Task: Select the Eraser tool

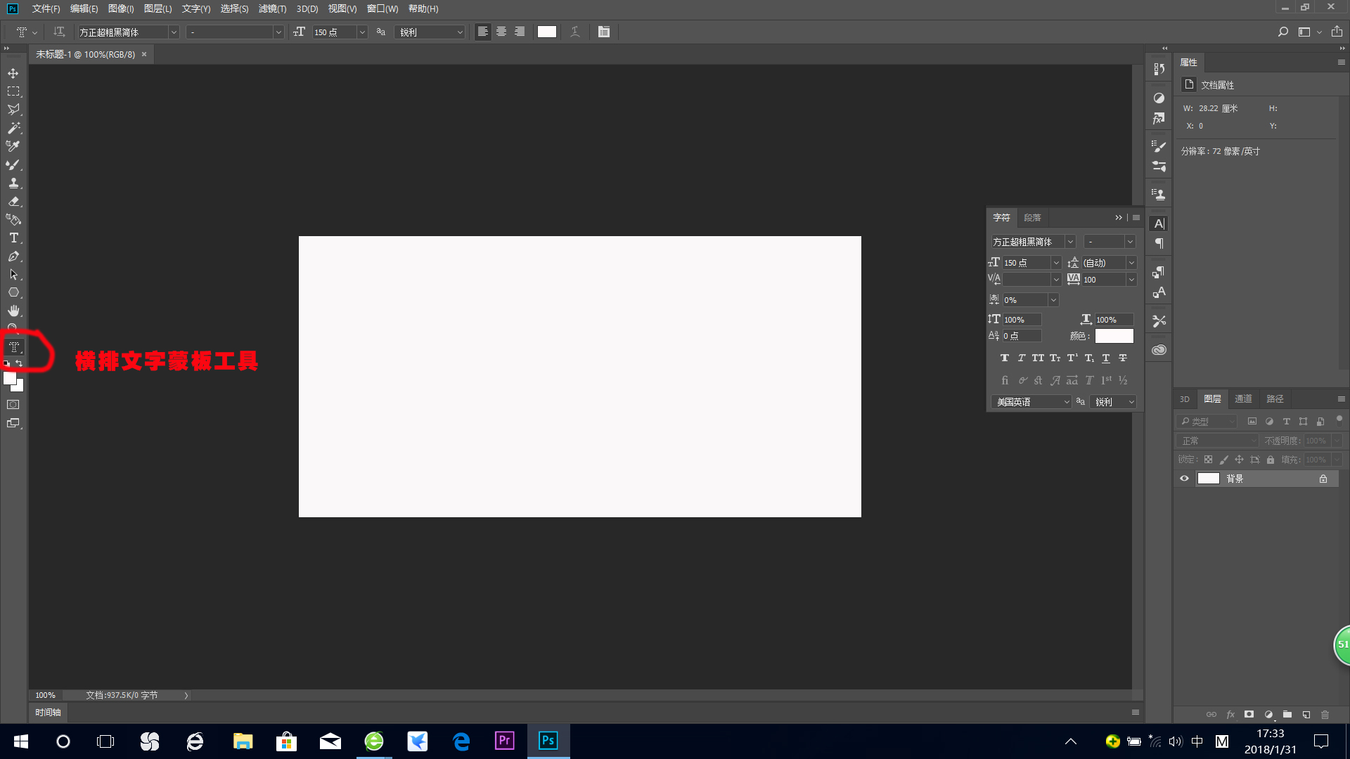Action: point(13,201)
